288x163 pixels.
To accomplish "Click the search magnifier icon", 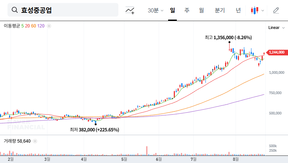I will pos(14,10).
